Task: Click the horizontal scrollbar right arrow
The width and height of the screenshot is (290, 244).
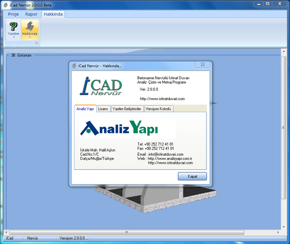Action: (278, 232)
